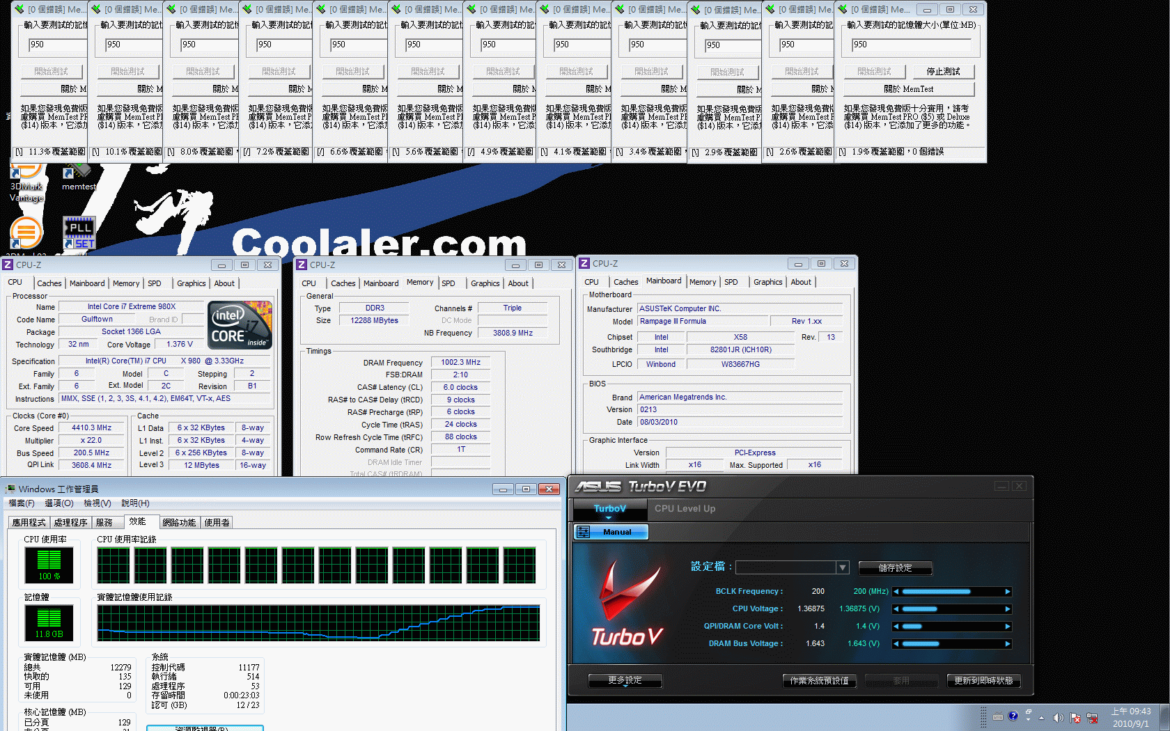Click the network connection tray icon

click(1092, 718)
